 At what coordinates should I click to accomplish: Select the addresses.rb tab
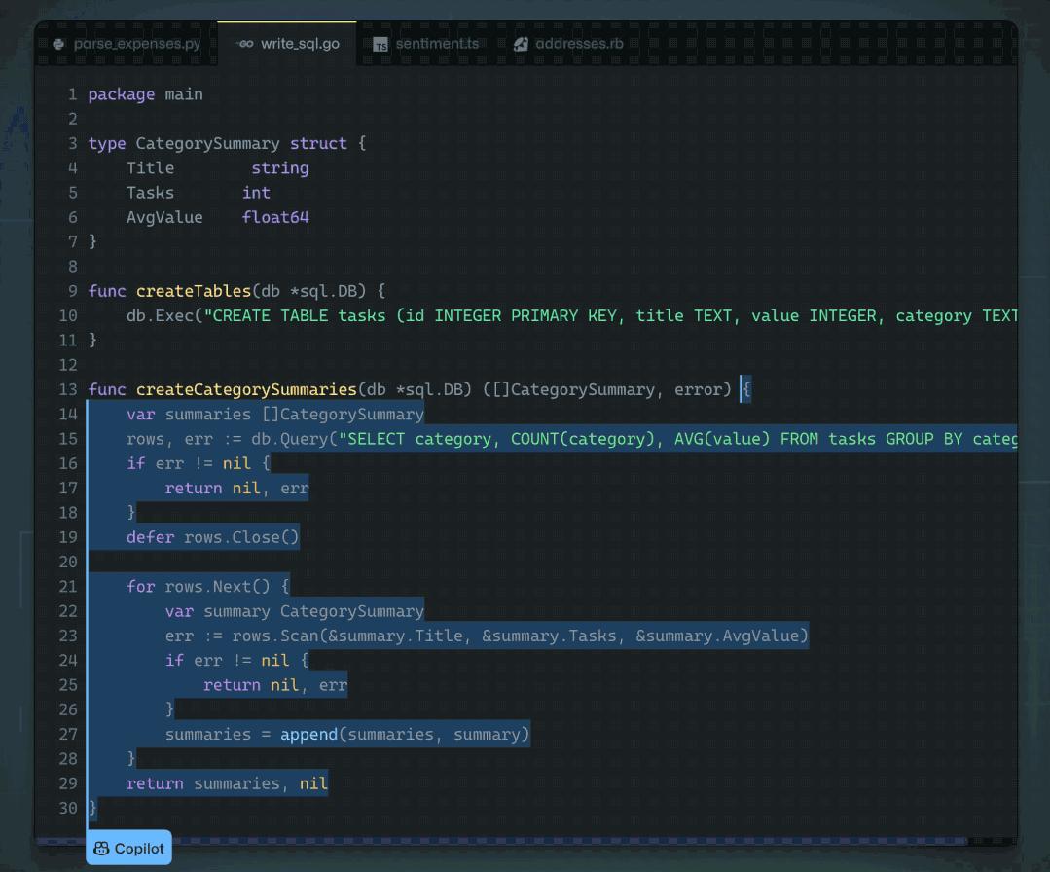pyautogui.click(x=579, y=44)
